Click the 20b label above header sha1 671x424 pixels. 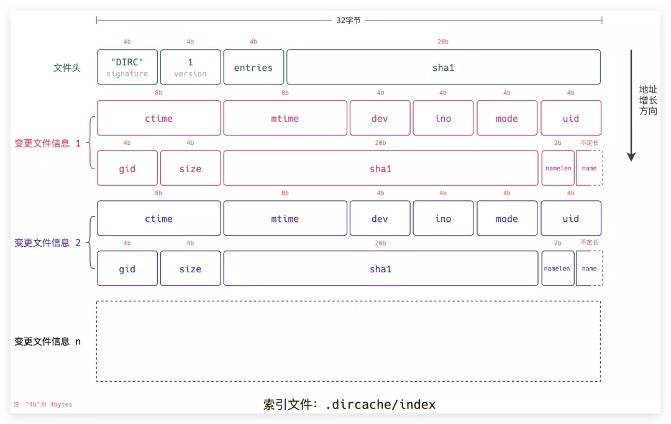pos(443,42)
